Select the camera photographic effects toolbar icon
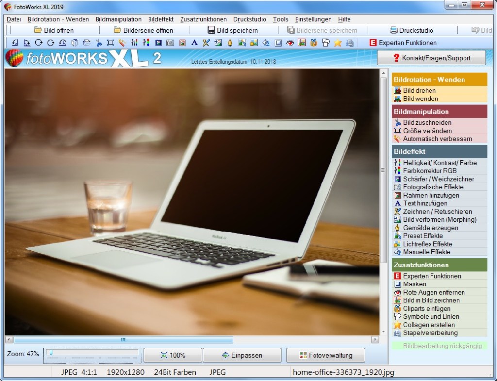The width and height of the screenshot is (497, 381). (170, 43)
